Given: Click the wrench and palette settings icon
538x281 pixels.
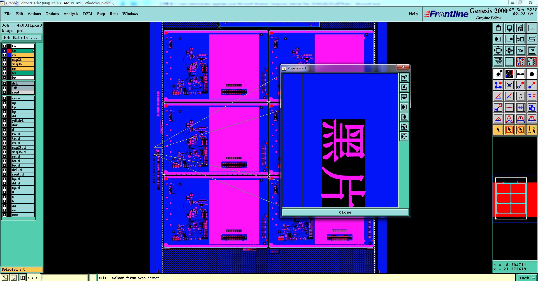Looking at the screenshot, I should 498,62.
